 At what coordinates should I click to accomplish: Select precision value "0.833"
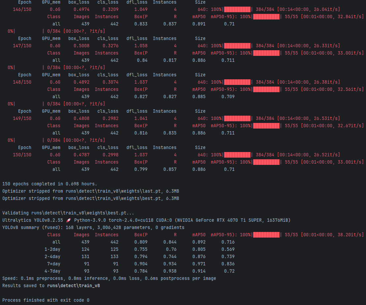pyautogui.click(x=141, y=24)
